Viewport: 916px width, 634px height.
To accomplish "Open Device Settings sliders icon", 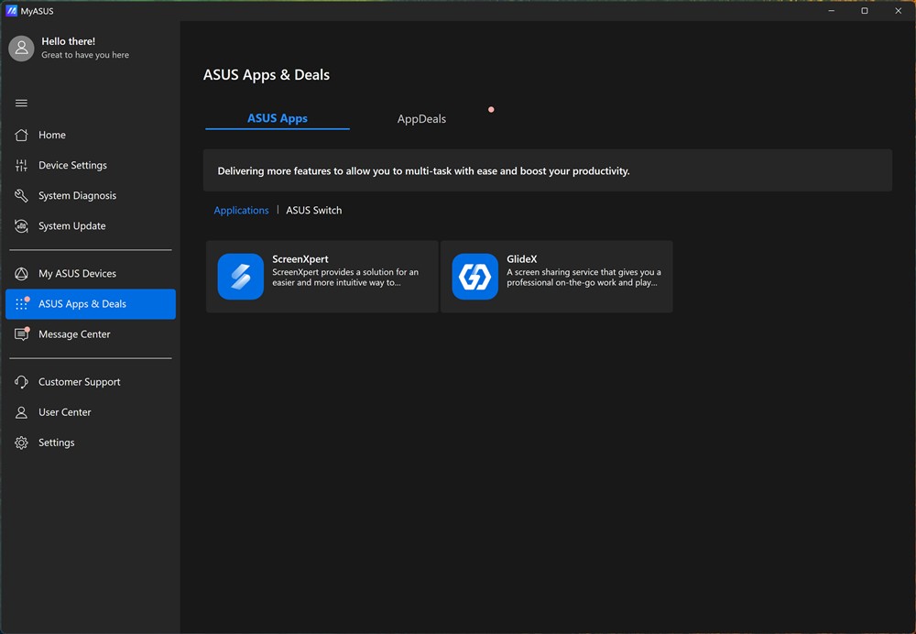I will 21,166.
